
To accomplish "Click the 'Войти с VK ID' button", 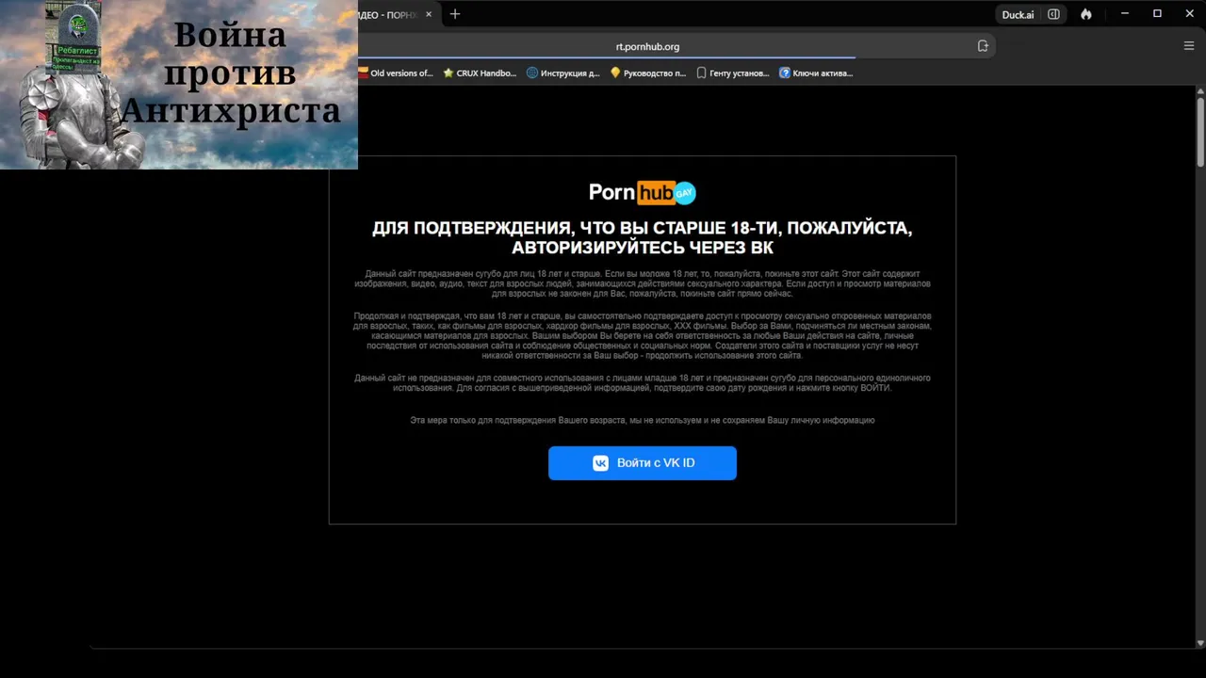I will [643, 463].
